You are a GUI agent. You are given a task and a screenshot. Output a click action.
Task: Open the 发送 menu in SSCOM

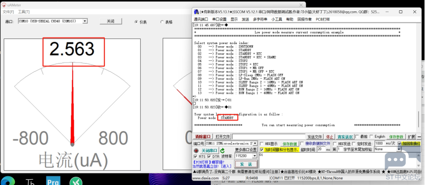245,19
